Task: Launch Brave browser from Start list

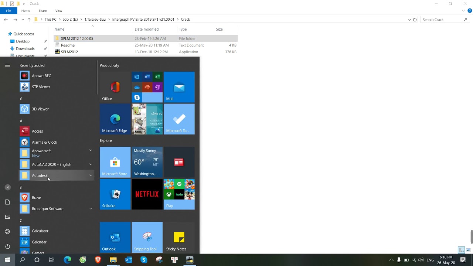Action: tap(57, 198)
